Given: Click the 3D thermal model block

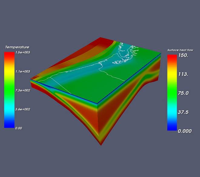Looking at the screenshot, I should pyautogui.click(x=96, y=91).
